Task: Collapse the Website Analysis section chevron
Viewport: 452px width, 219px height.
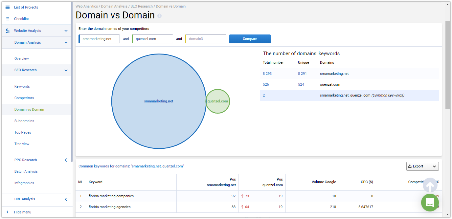Action: [x=66, y=31]
